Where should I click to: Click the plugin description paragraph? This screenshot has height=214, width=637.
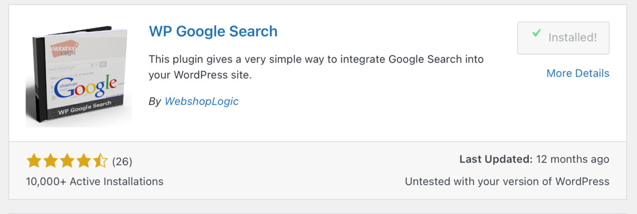316,68
